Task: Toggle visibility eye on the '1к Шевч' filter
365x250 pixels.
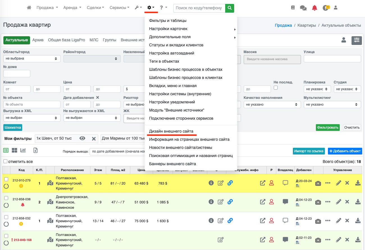Action: (82, 138)
